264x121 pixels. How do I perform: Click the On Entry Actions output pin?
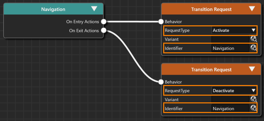(x=104, y=22)
